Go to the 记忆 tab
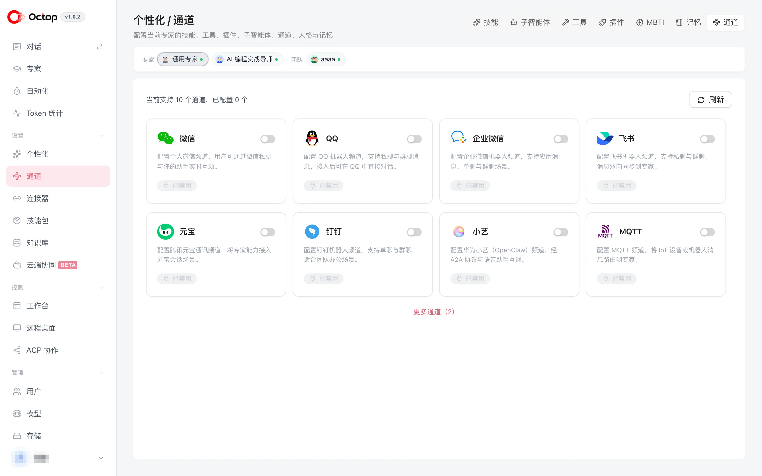The height and width of the screenshot is (476, 762). pos(688,22)
